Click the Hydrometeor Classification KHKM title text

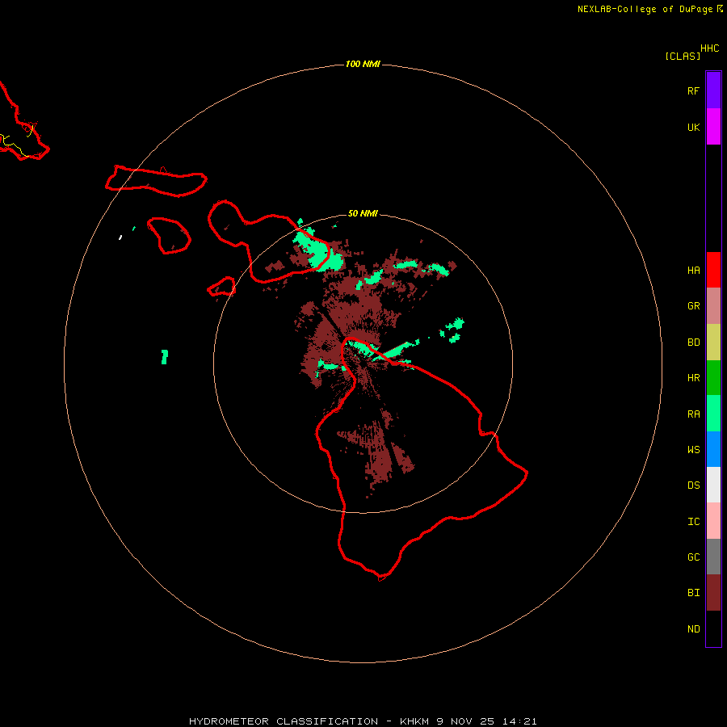click(363, 721)
